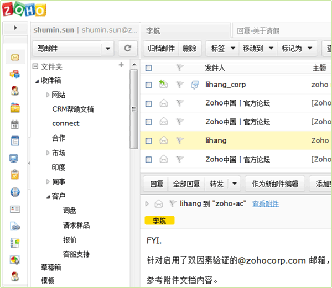
Task: Click the refresh mail button
Action: coord(128,49)
